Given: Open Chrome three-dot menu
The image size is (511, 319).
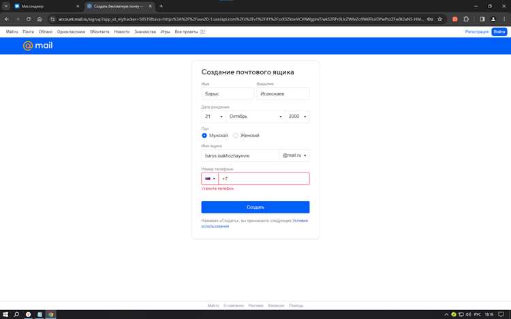Looking at the screenshot, I should click(x=504, y=19).
